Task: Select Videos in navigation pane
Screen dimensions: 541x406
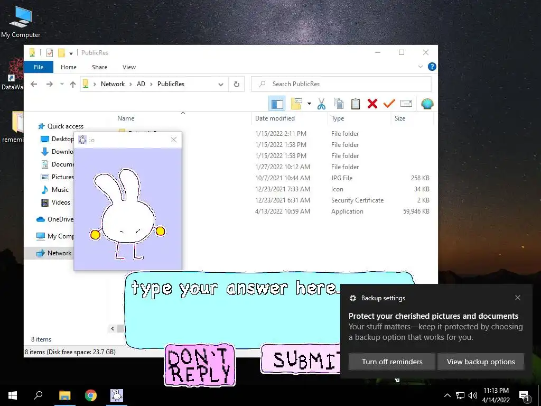Action: click(x=56, y=202)
